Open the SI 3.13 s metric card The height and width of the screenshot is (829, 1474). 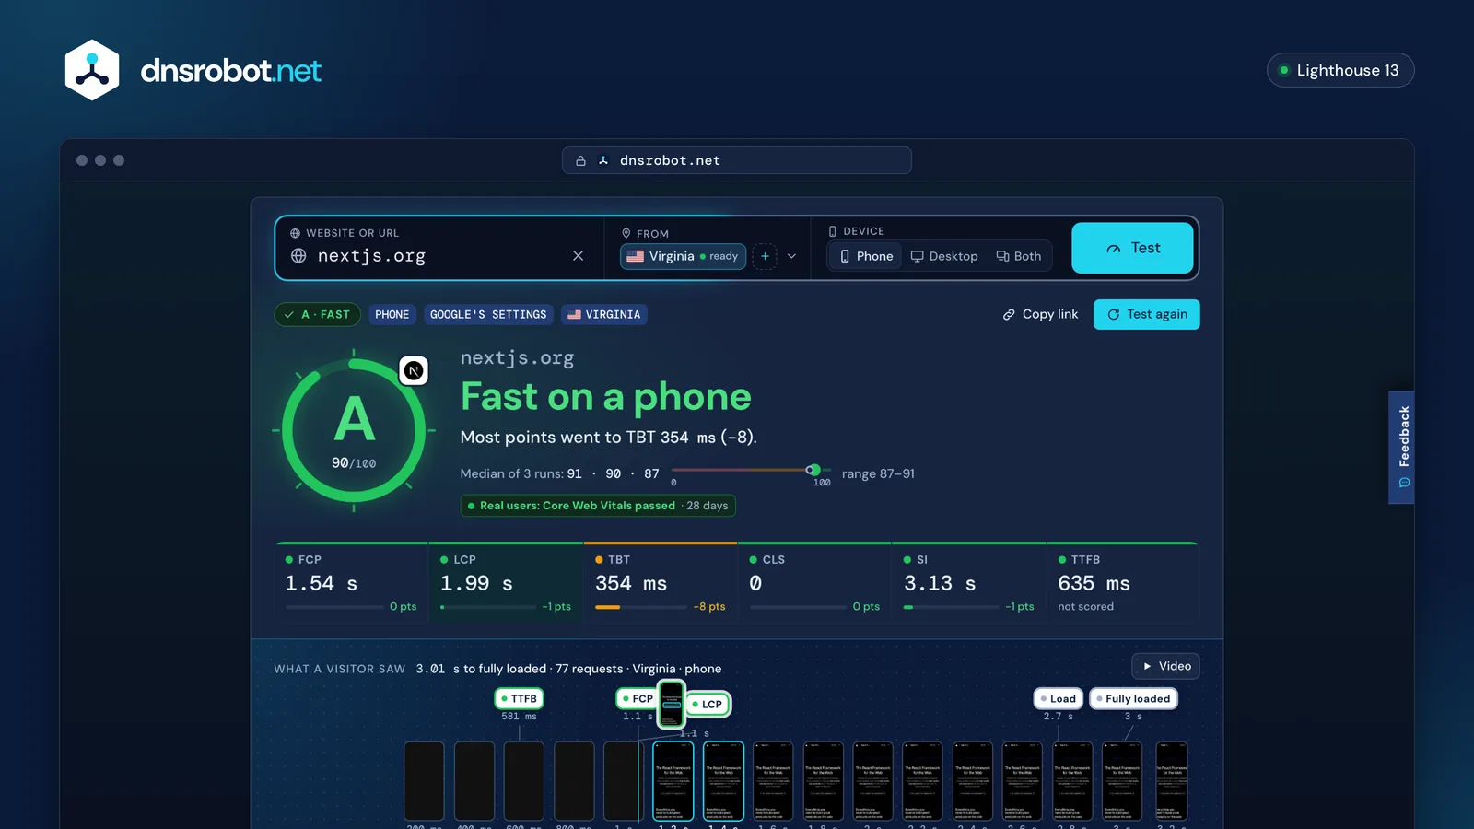pyautogui.click(x=969, y=583)
